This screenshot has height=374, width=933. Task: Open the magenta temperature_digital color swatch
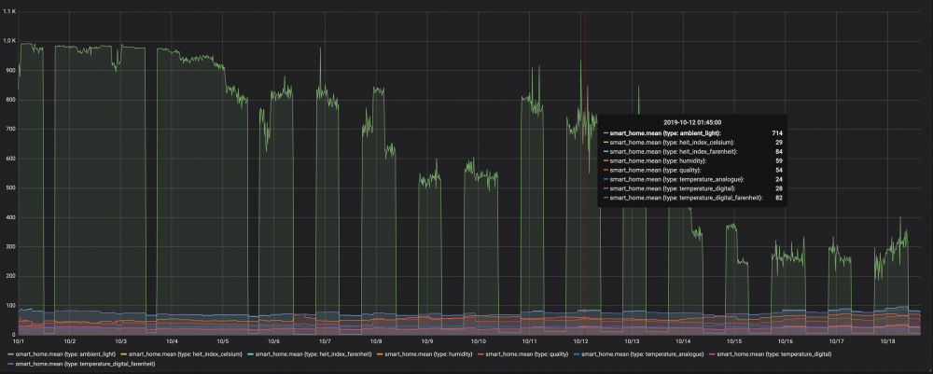pyautogui.click(x=712, y=354)
